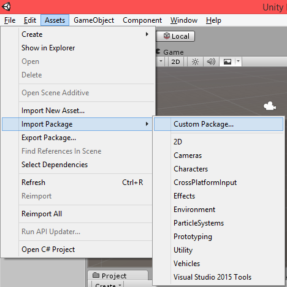Toggle 2D scene view mode
The image size is (287, 287).
coord(175,61)
